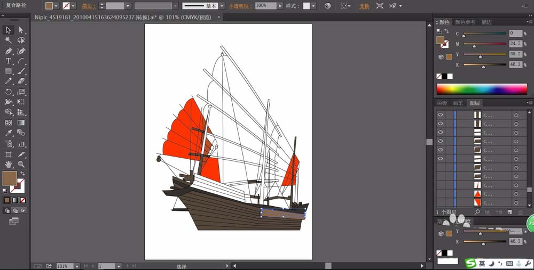Select the Shape Builder tool
The height and width of the screenshot is (270, 534).
pyautogui.click(x=9, y=112)
